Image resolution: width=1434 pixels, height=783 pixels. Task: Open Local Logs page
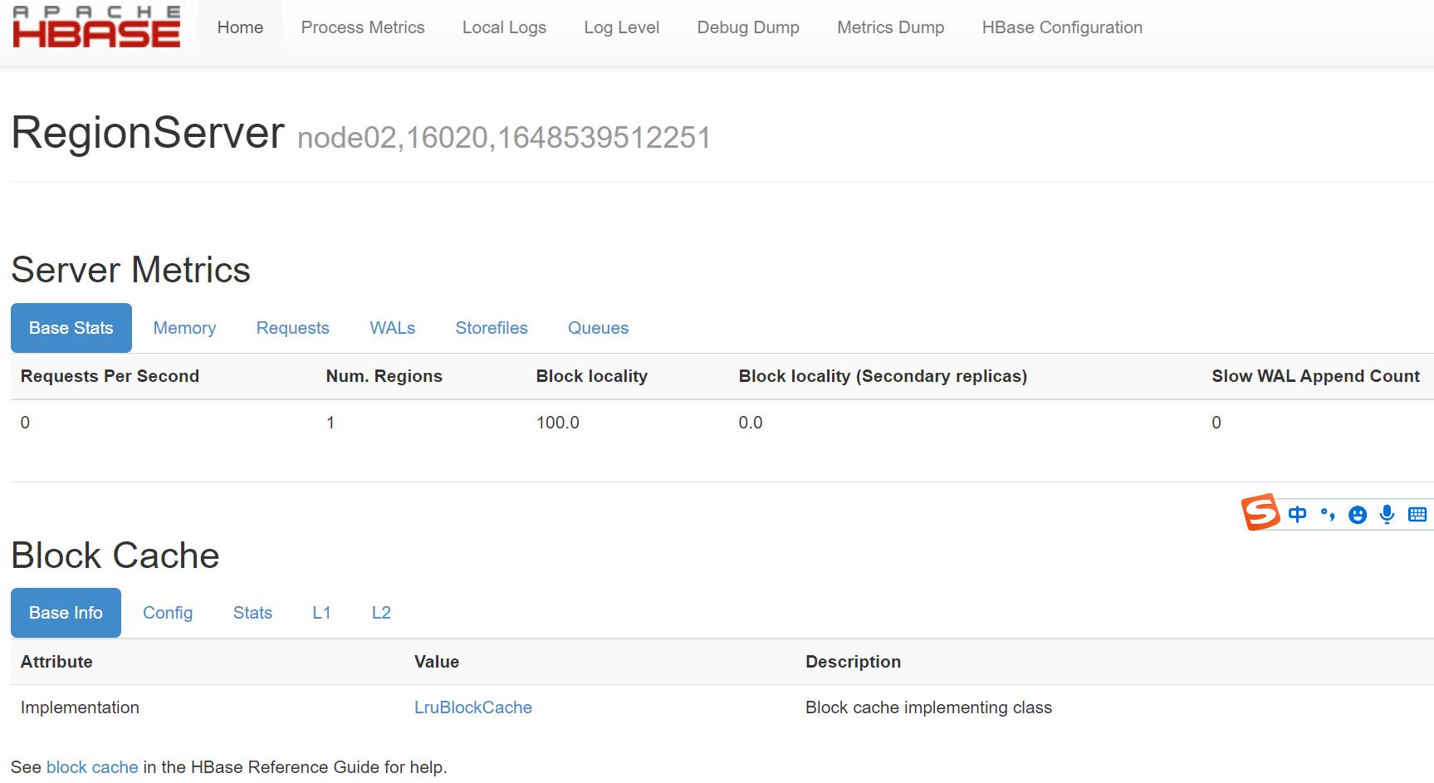click(x=504, y=27)
